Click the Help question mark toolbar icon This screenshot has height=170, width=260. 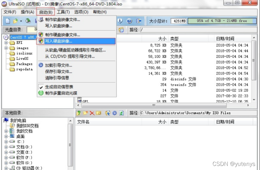(x=129, y=21)
